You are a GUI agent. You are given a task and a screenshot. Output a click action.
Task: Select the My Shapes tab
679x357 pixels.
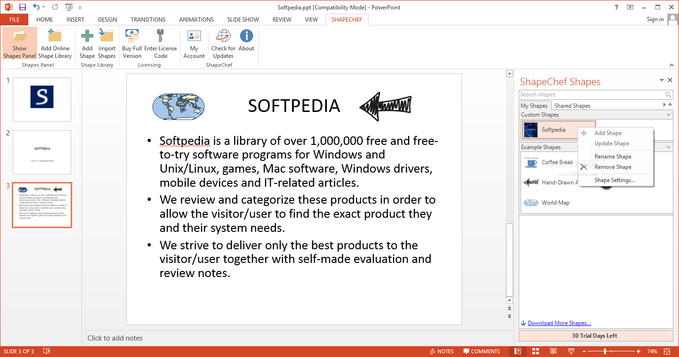click(534, 106)
